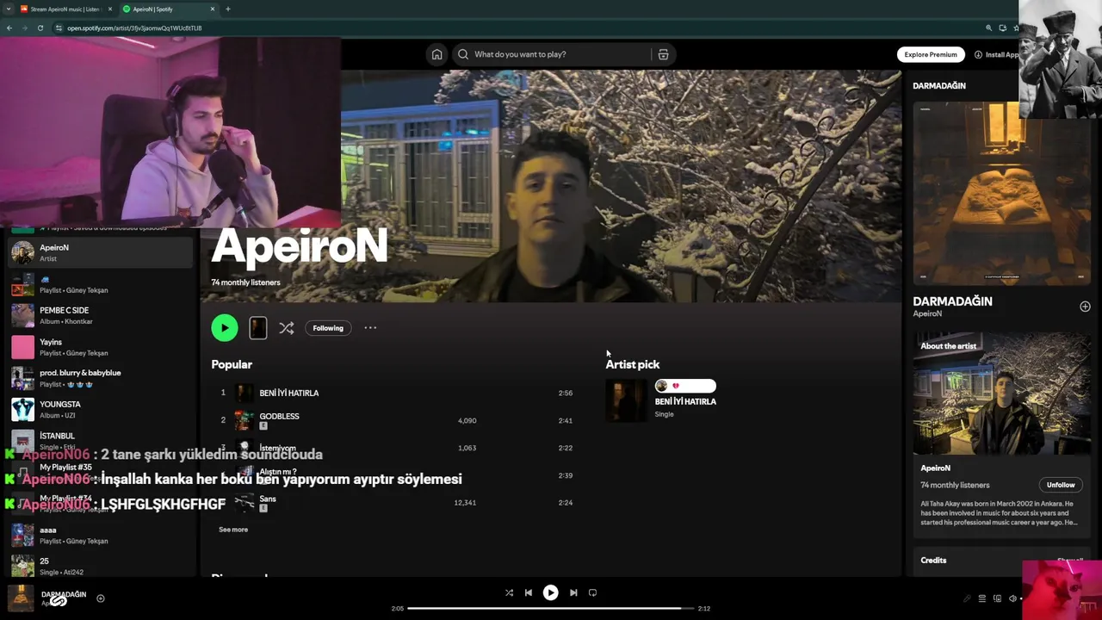Open the Artist pick BENİ İYİ HATIRLA single
This screenshot has width=1102, height=620.
(x=685, y=401)
